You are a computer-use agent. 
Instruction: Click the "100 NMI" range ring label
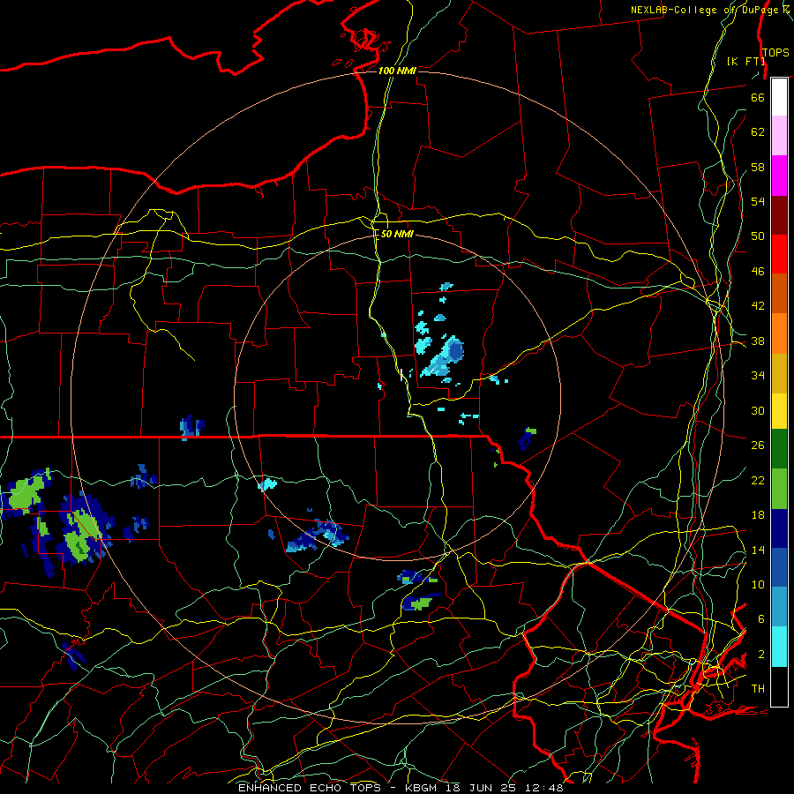397,71
